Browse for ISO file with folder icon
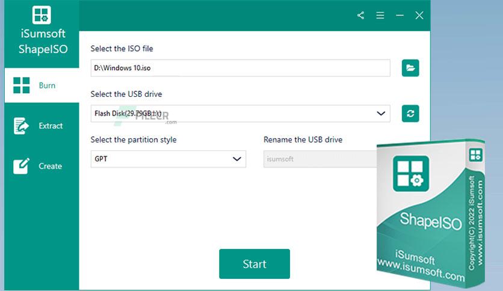 pyautogui.click(x=410, y=68)
